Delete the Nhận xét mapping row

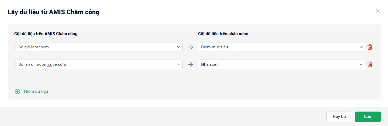click(x=370, y=64)
